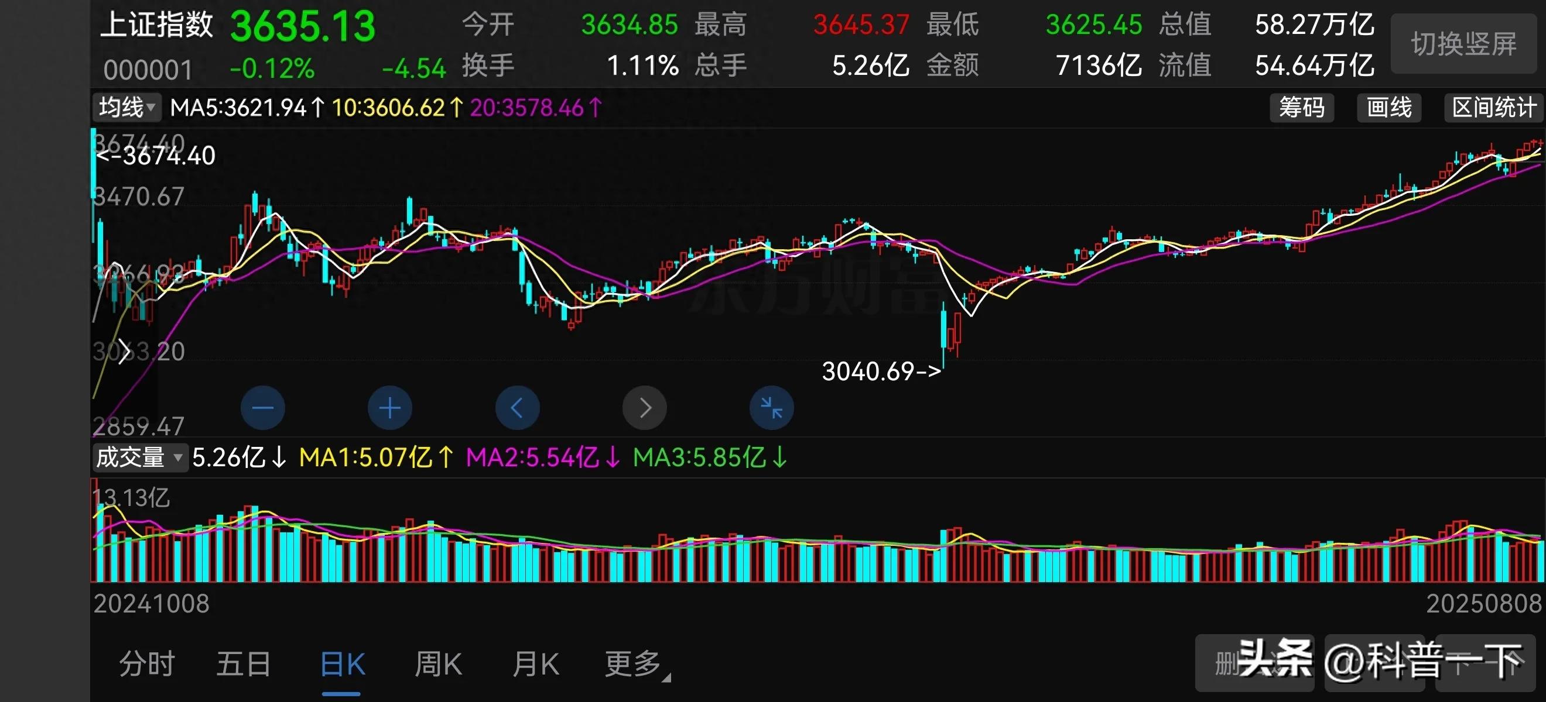Click the 画线 draw line button
1546x702 pixels.
pos(1388,108)
